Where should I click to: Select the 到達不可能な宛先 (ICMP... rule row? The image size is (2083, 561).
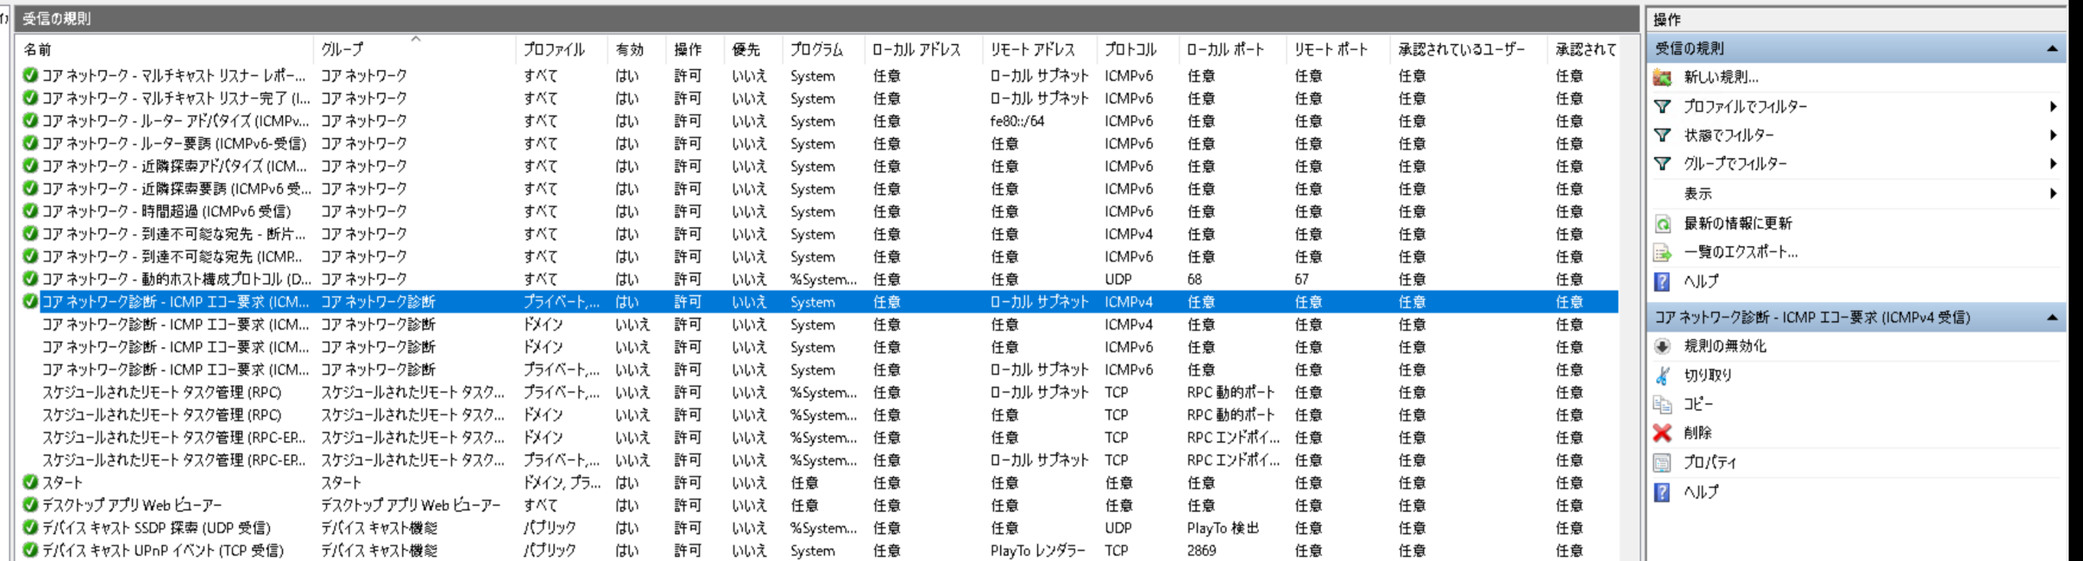(818, 256)
